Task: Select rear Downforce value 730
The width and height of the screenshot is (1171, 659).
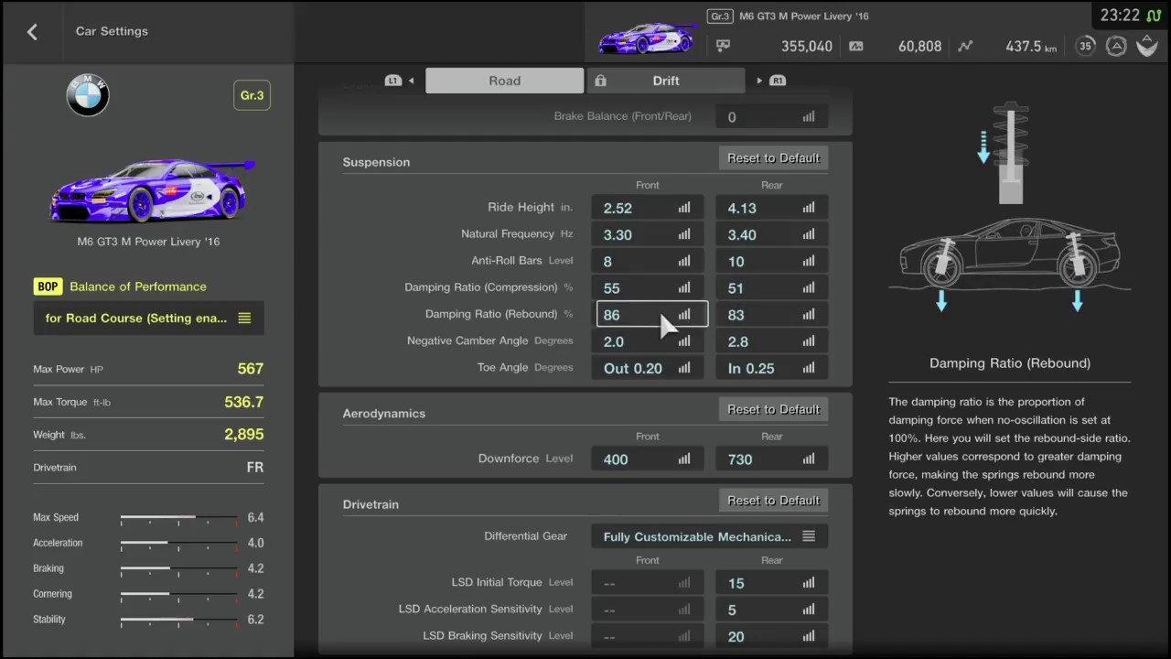Action: click(x=740, y=459)
